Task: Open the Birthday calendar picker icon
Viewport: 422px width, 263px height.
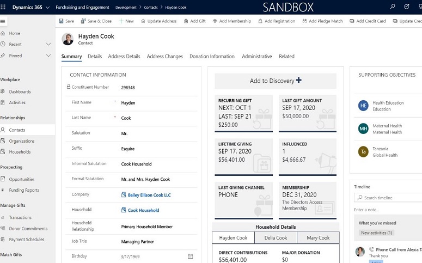Action: pos(190,256)
